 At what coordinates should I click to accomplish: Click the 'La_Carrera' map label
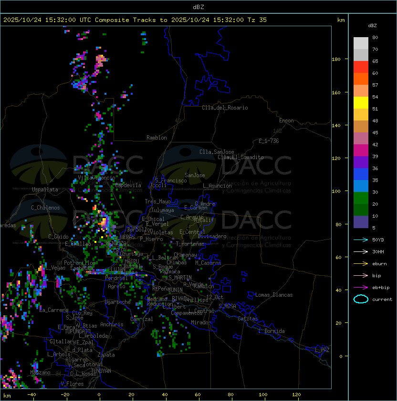pyautogui.click(x=54, y=310)
